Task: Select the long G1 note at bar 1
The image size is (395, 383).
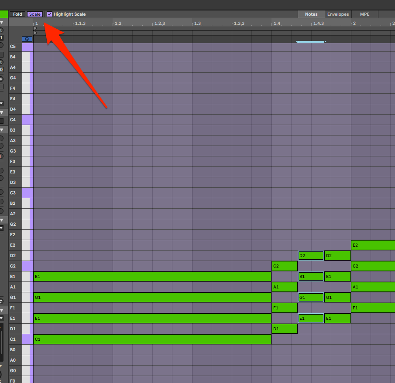Action: click(x=152, y=297)
